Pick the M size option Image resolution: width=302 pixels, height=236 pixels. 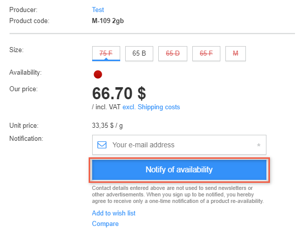[x=235, y=53]
